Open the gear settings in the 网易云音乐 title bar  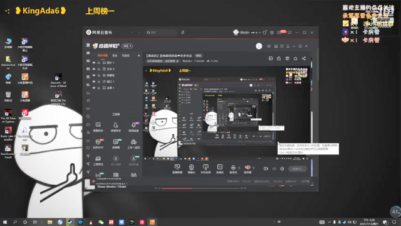272,33
